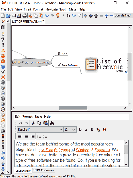Viewport: 133px width, 178px height.
Task: Center align the note text
Action: 26,136
